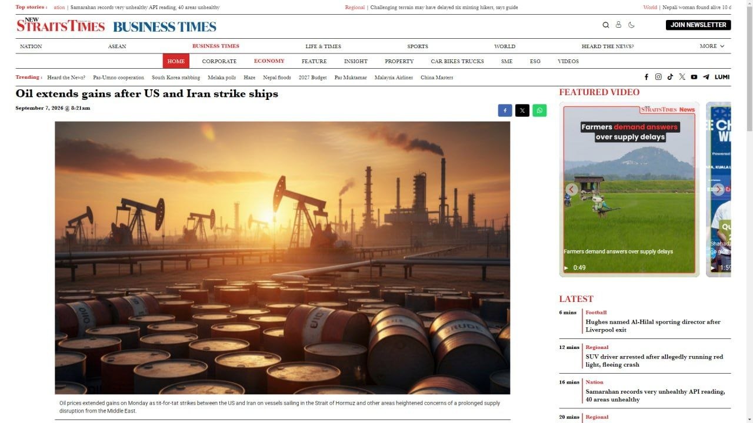Play the Farmers demand answers video

(629, 189)
